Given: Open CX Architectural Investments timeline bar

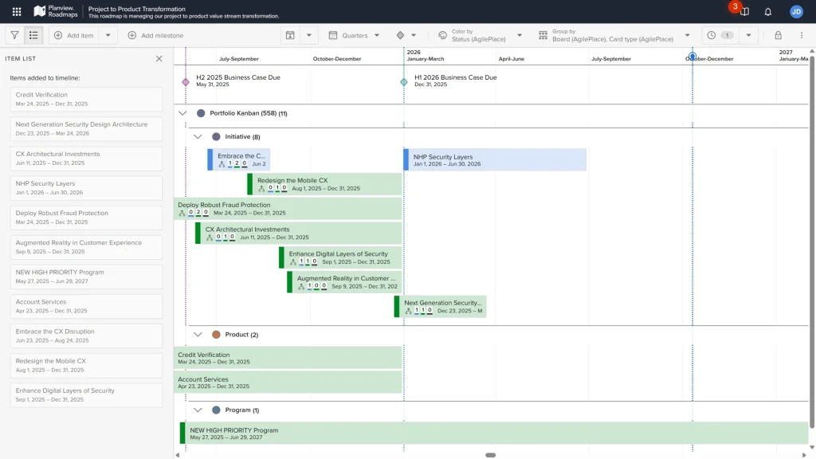Looking at the screenshot, I should (299, 233).
